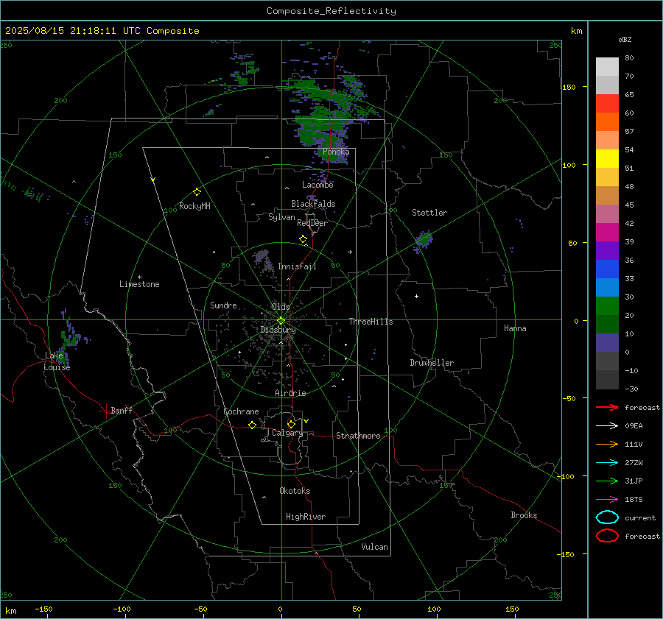Click the Limestone label on the map
This screenshot has height=619, width=663.
(139, 284)
